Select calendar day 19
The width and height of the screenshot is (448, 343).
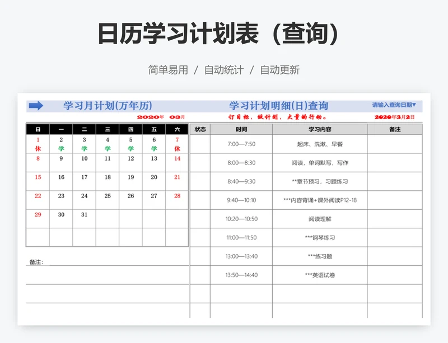[130, 181]
